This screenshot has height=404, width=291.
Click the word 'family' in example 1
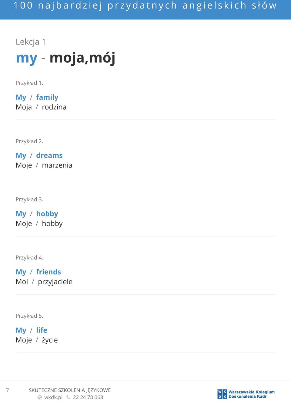coord(47,98)
